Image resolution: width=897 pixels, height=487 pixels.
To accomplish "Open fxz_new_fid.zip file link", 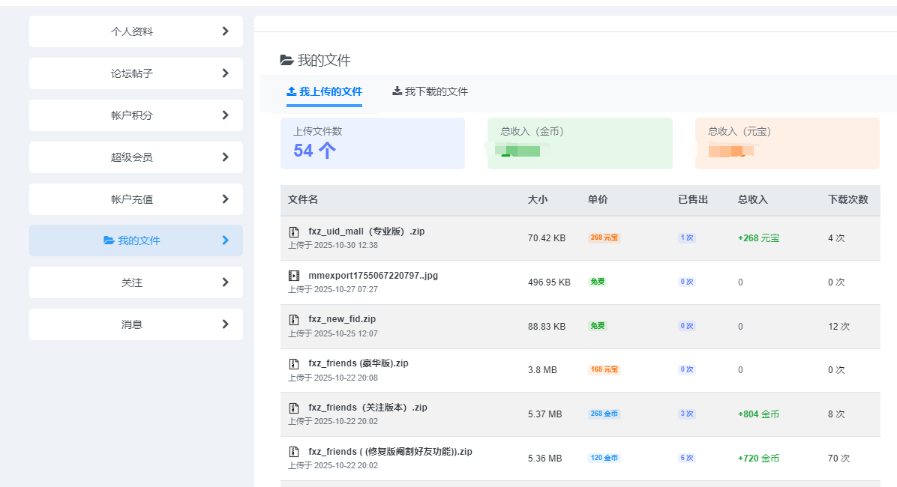I will coord(342,319).
